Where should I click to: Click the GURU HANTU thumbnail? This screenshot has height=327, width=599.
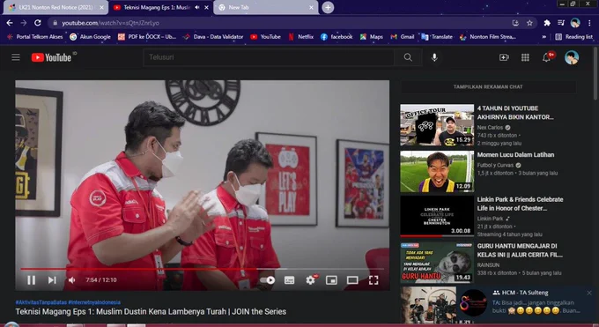point(437,262)
